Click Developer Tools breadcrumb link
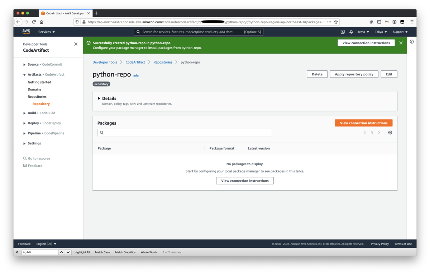 (105, 62)
